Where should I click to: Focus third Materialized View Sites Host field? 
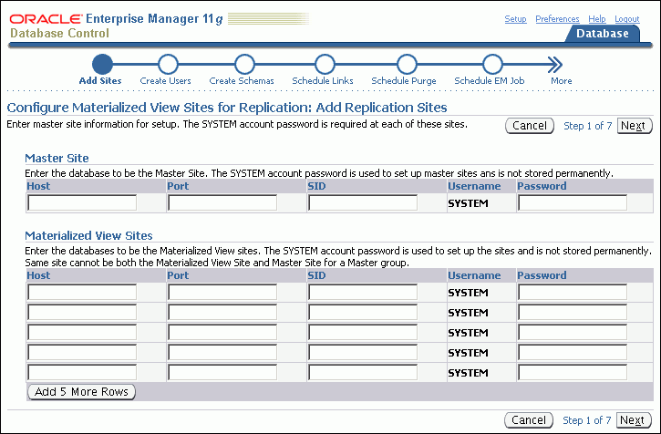coord(82,332)
